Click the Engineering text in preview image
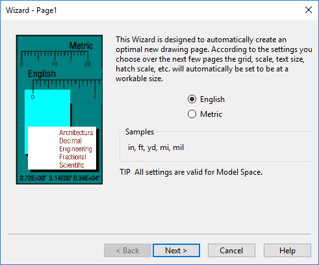The height and width of the screenshot is (265, 319). point(75,149)
